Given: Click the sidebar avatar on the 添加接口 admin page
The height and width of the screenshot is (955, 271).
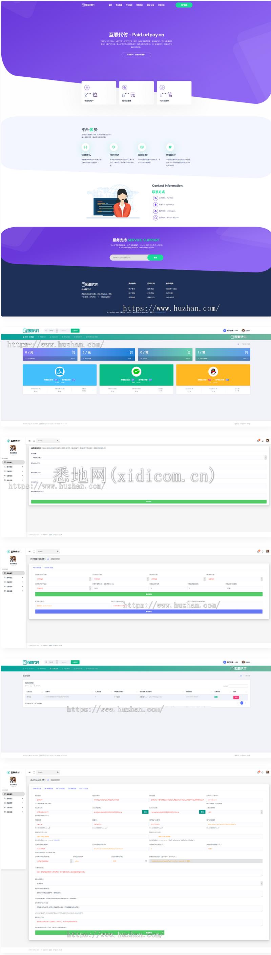Looking at the screenshot, I should coord(13,448).
